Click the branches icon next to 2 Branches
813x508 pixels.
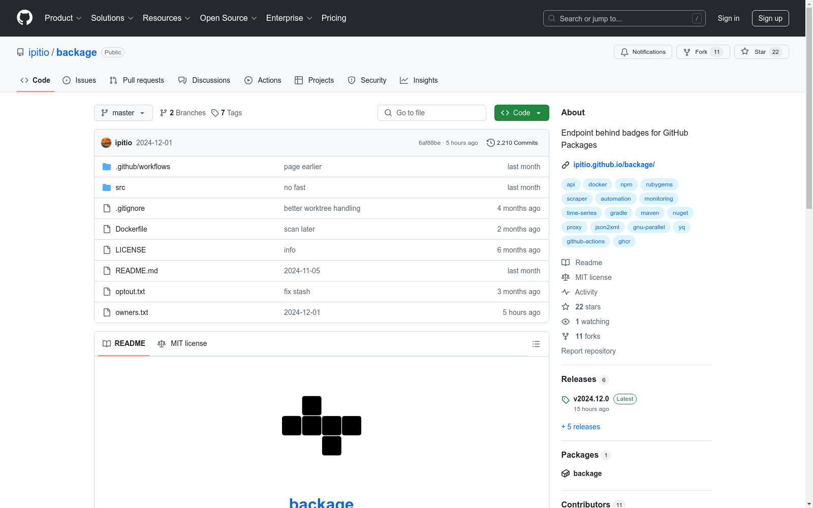[164, 113]
